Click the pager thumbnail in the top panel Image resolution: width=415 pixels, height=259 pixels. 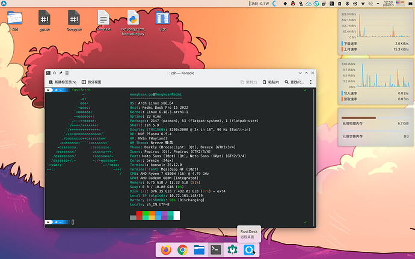(x=400, y=3)
